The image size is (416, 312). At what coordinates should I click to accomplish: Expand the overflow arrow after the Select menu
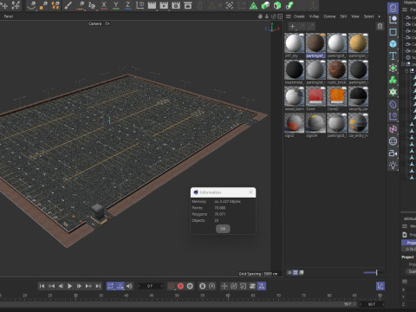[x=380, y=16]
